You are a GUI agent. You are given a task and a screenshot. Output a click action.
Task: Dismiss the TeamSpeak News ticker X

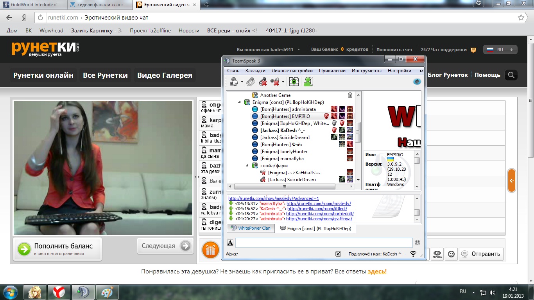click(x=338, y=254)
